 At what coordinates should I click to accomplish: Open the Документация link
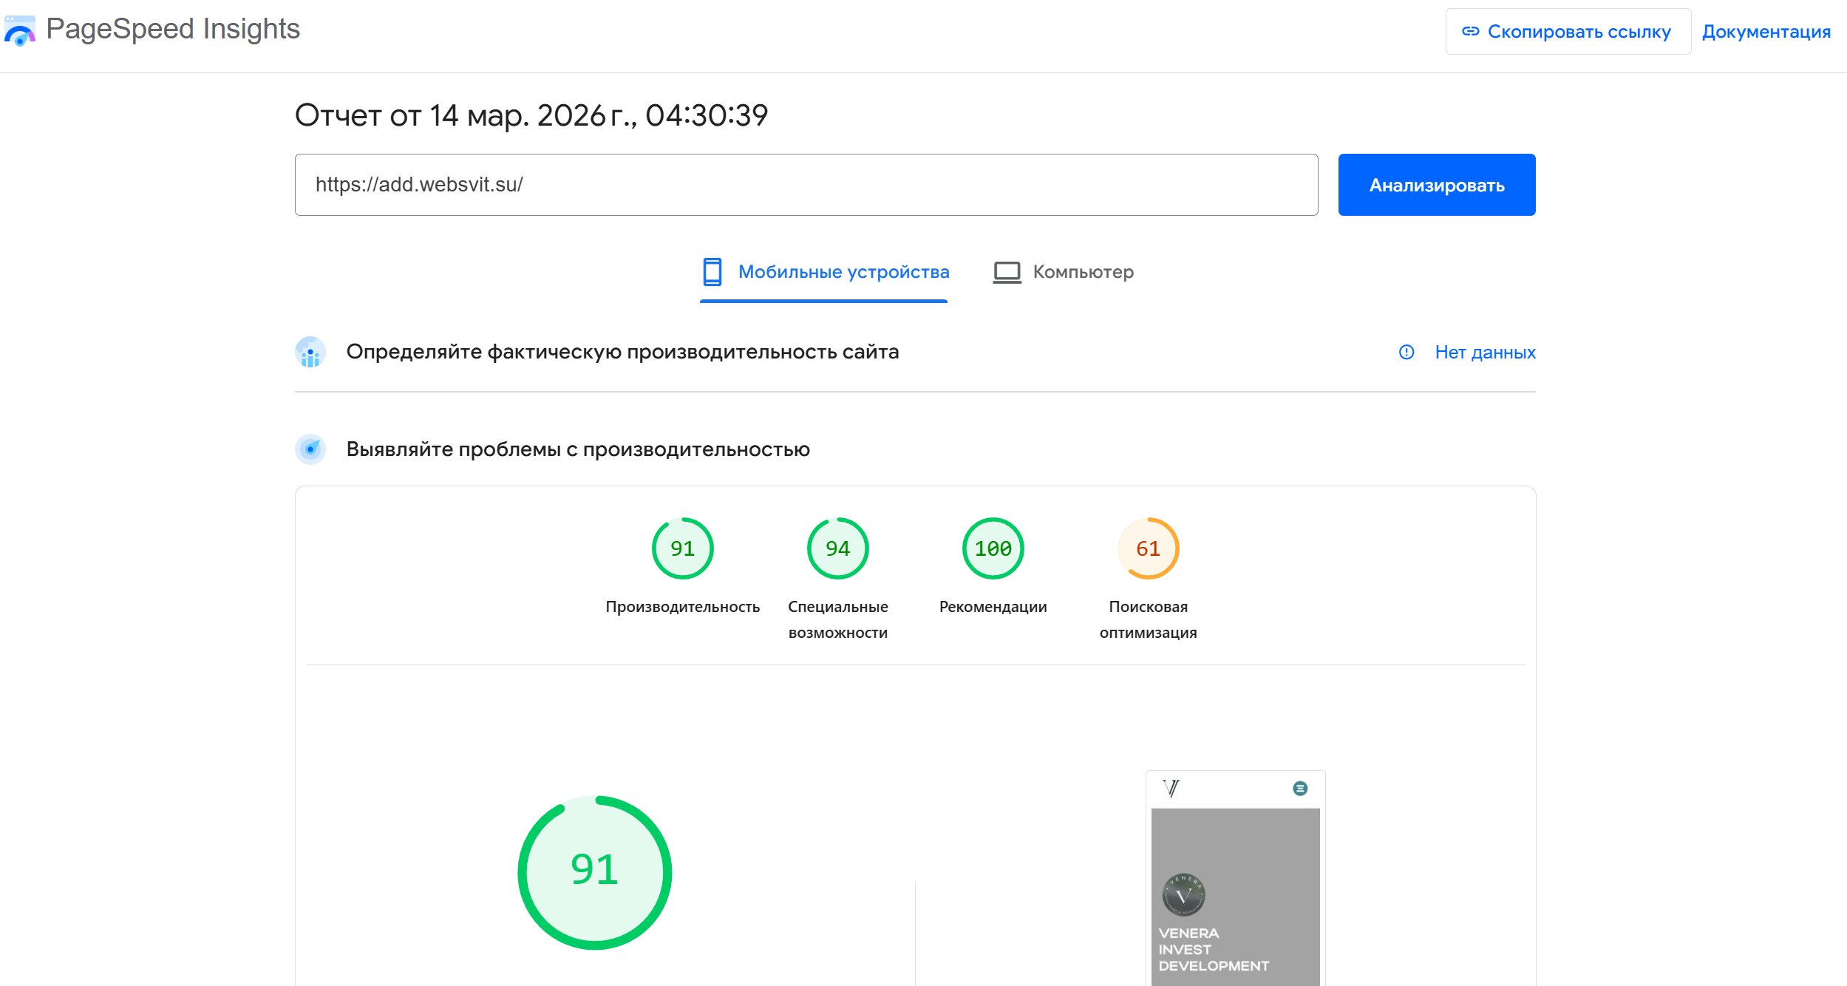pos(1766,32)
